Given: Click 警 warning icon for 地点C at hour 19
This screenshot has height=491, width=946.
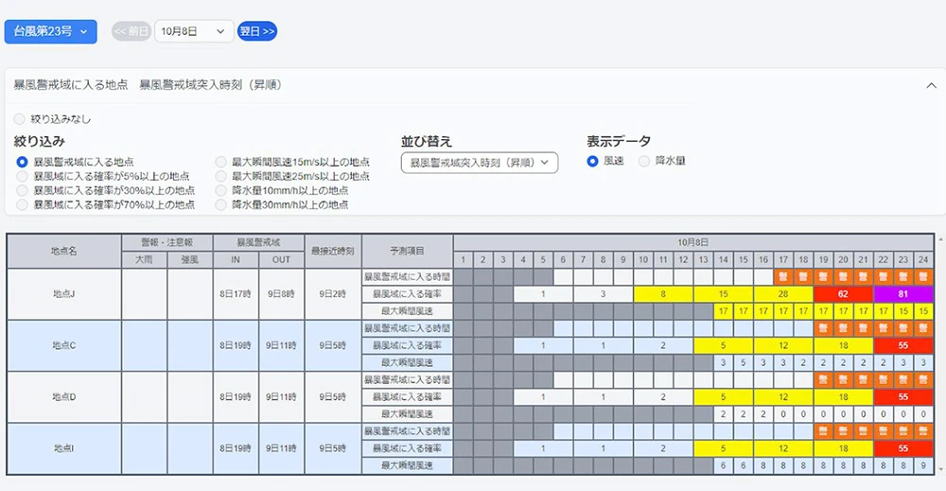Looking at the screenshot, I should [823, 328].
